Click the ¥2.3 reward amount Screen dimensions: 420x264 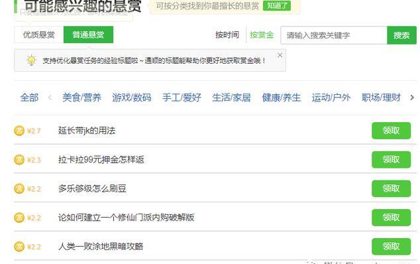tap(34, 160)
